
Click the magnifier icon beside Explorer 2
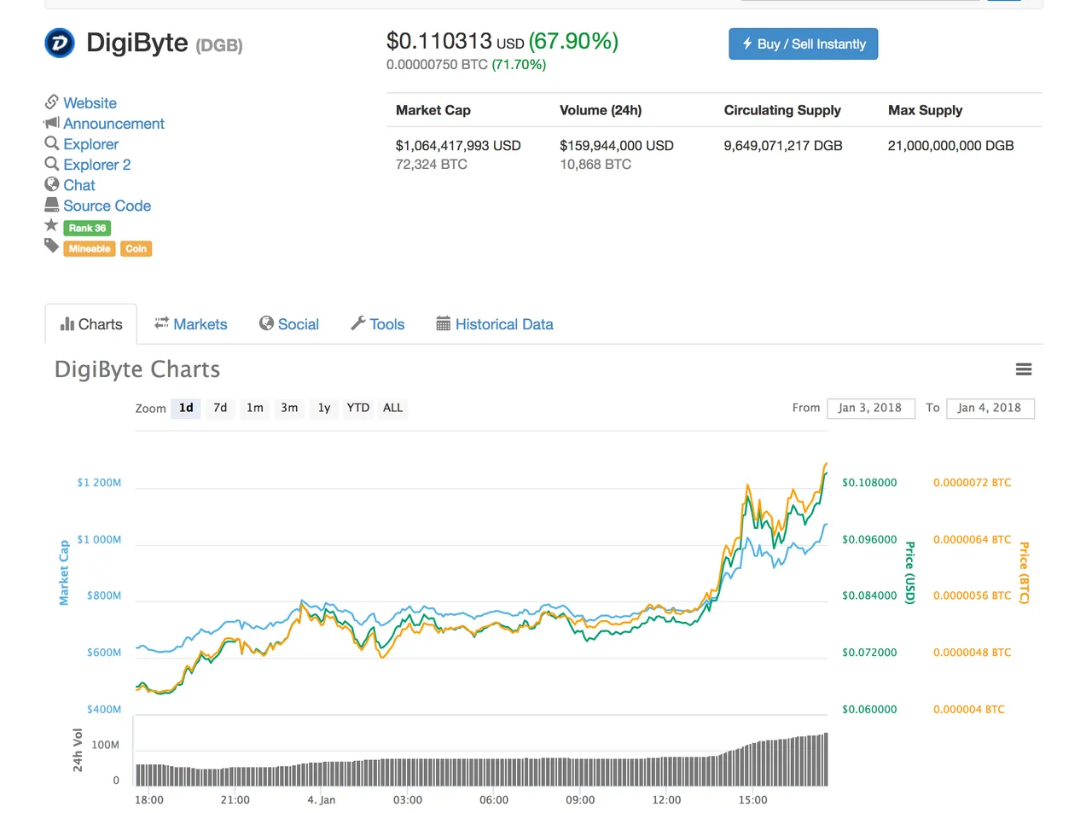coord(52,164)
